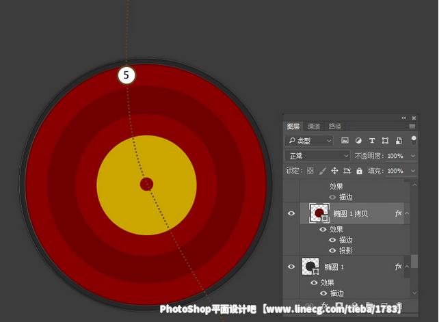Switch to the 图层 tab
Screen dimensions: 439x322
point(293,126)
